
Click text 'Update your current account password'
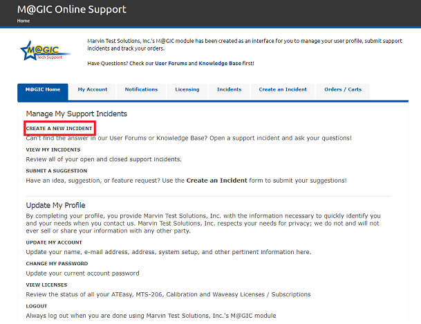[82, 273]
